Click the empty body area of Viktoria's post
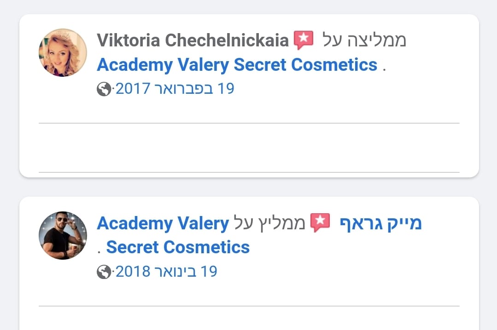The image size is (497, 330). pos(249,148)
